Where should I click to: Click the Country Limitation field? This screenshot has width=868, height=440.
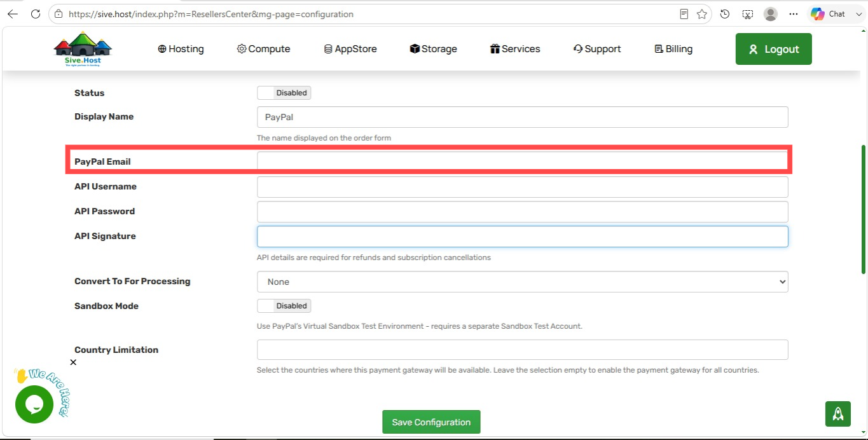(x=522, y=350)
